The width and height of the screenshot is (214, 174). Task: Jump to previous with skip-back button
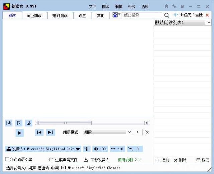coord(39,132)
